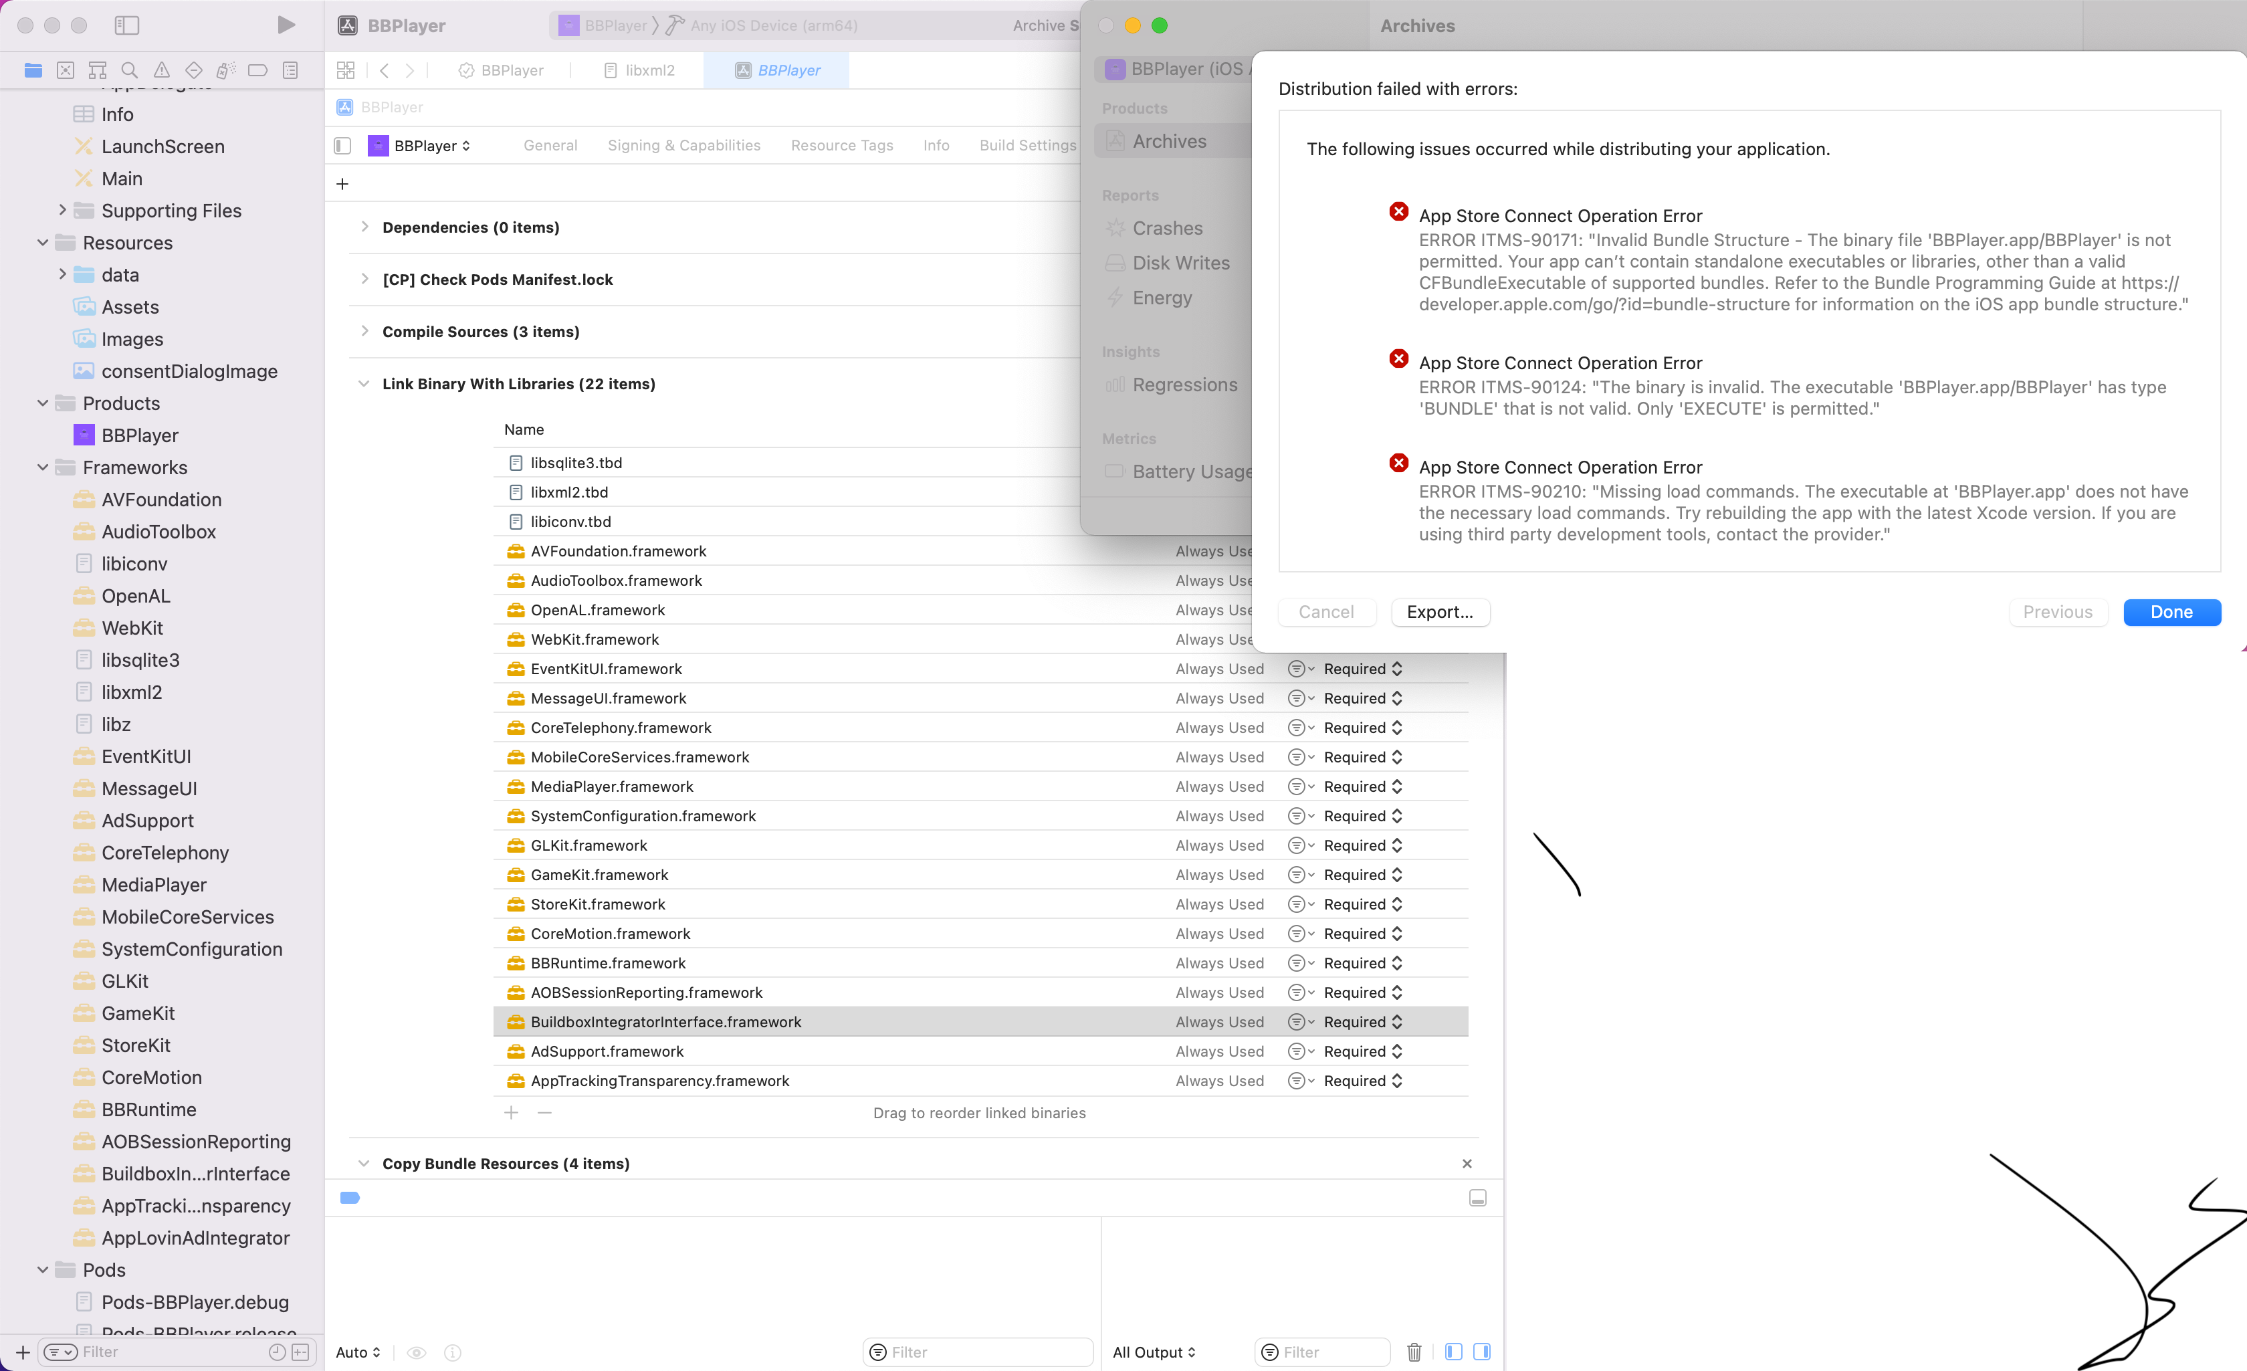The image size is (2247, 1371).
Task: Toggle the navigator sidebar icon
Action: click(127, 25)
